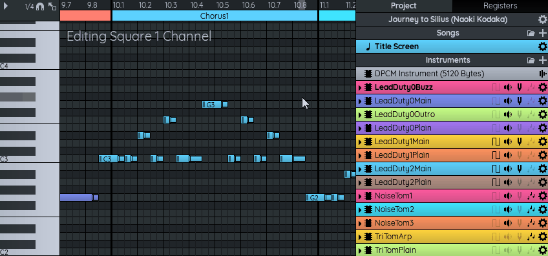The height and width of the screenshot is (256, 548).
Task: Switch to the Registers tab
Action: tap(500, 6)
